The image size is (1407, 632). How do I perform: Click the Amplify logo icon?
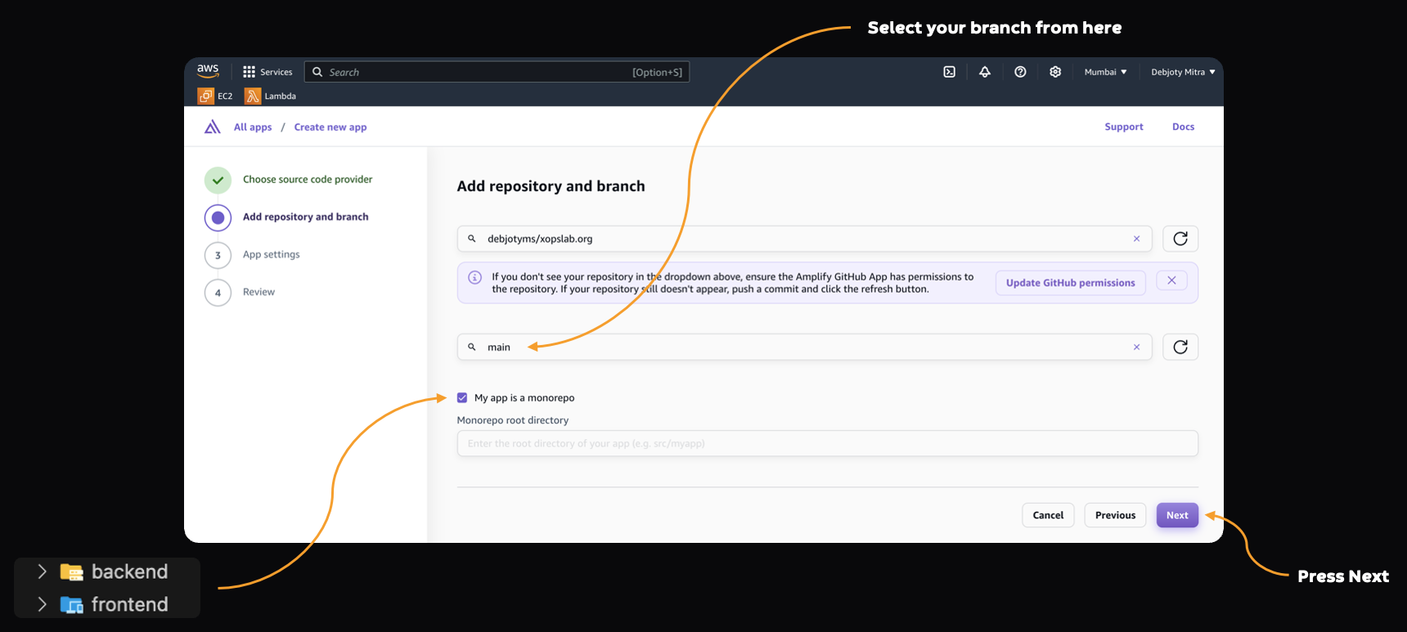[213, 127]
